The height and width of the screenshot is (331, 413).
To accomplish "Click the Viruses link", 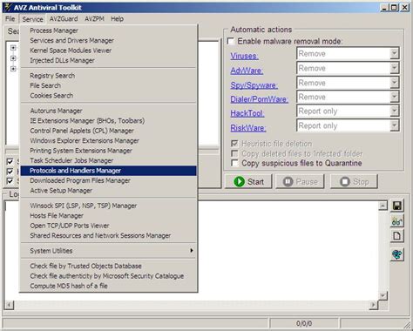I will 244,56.
